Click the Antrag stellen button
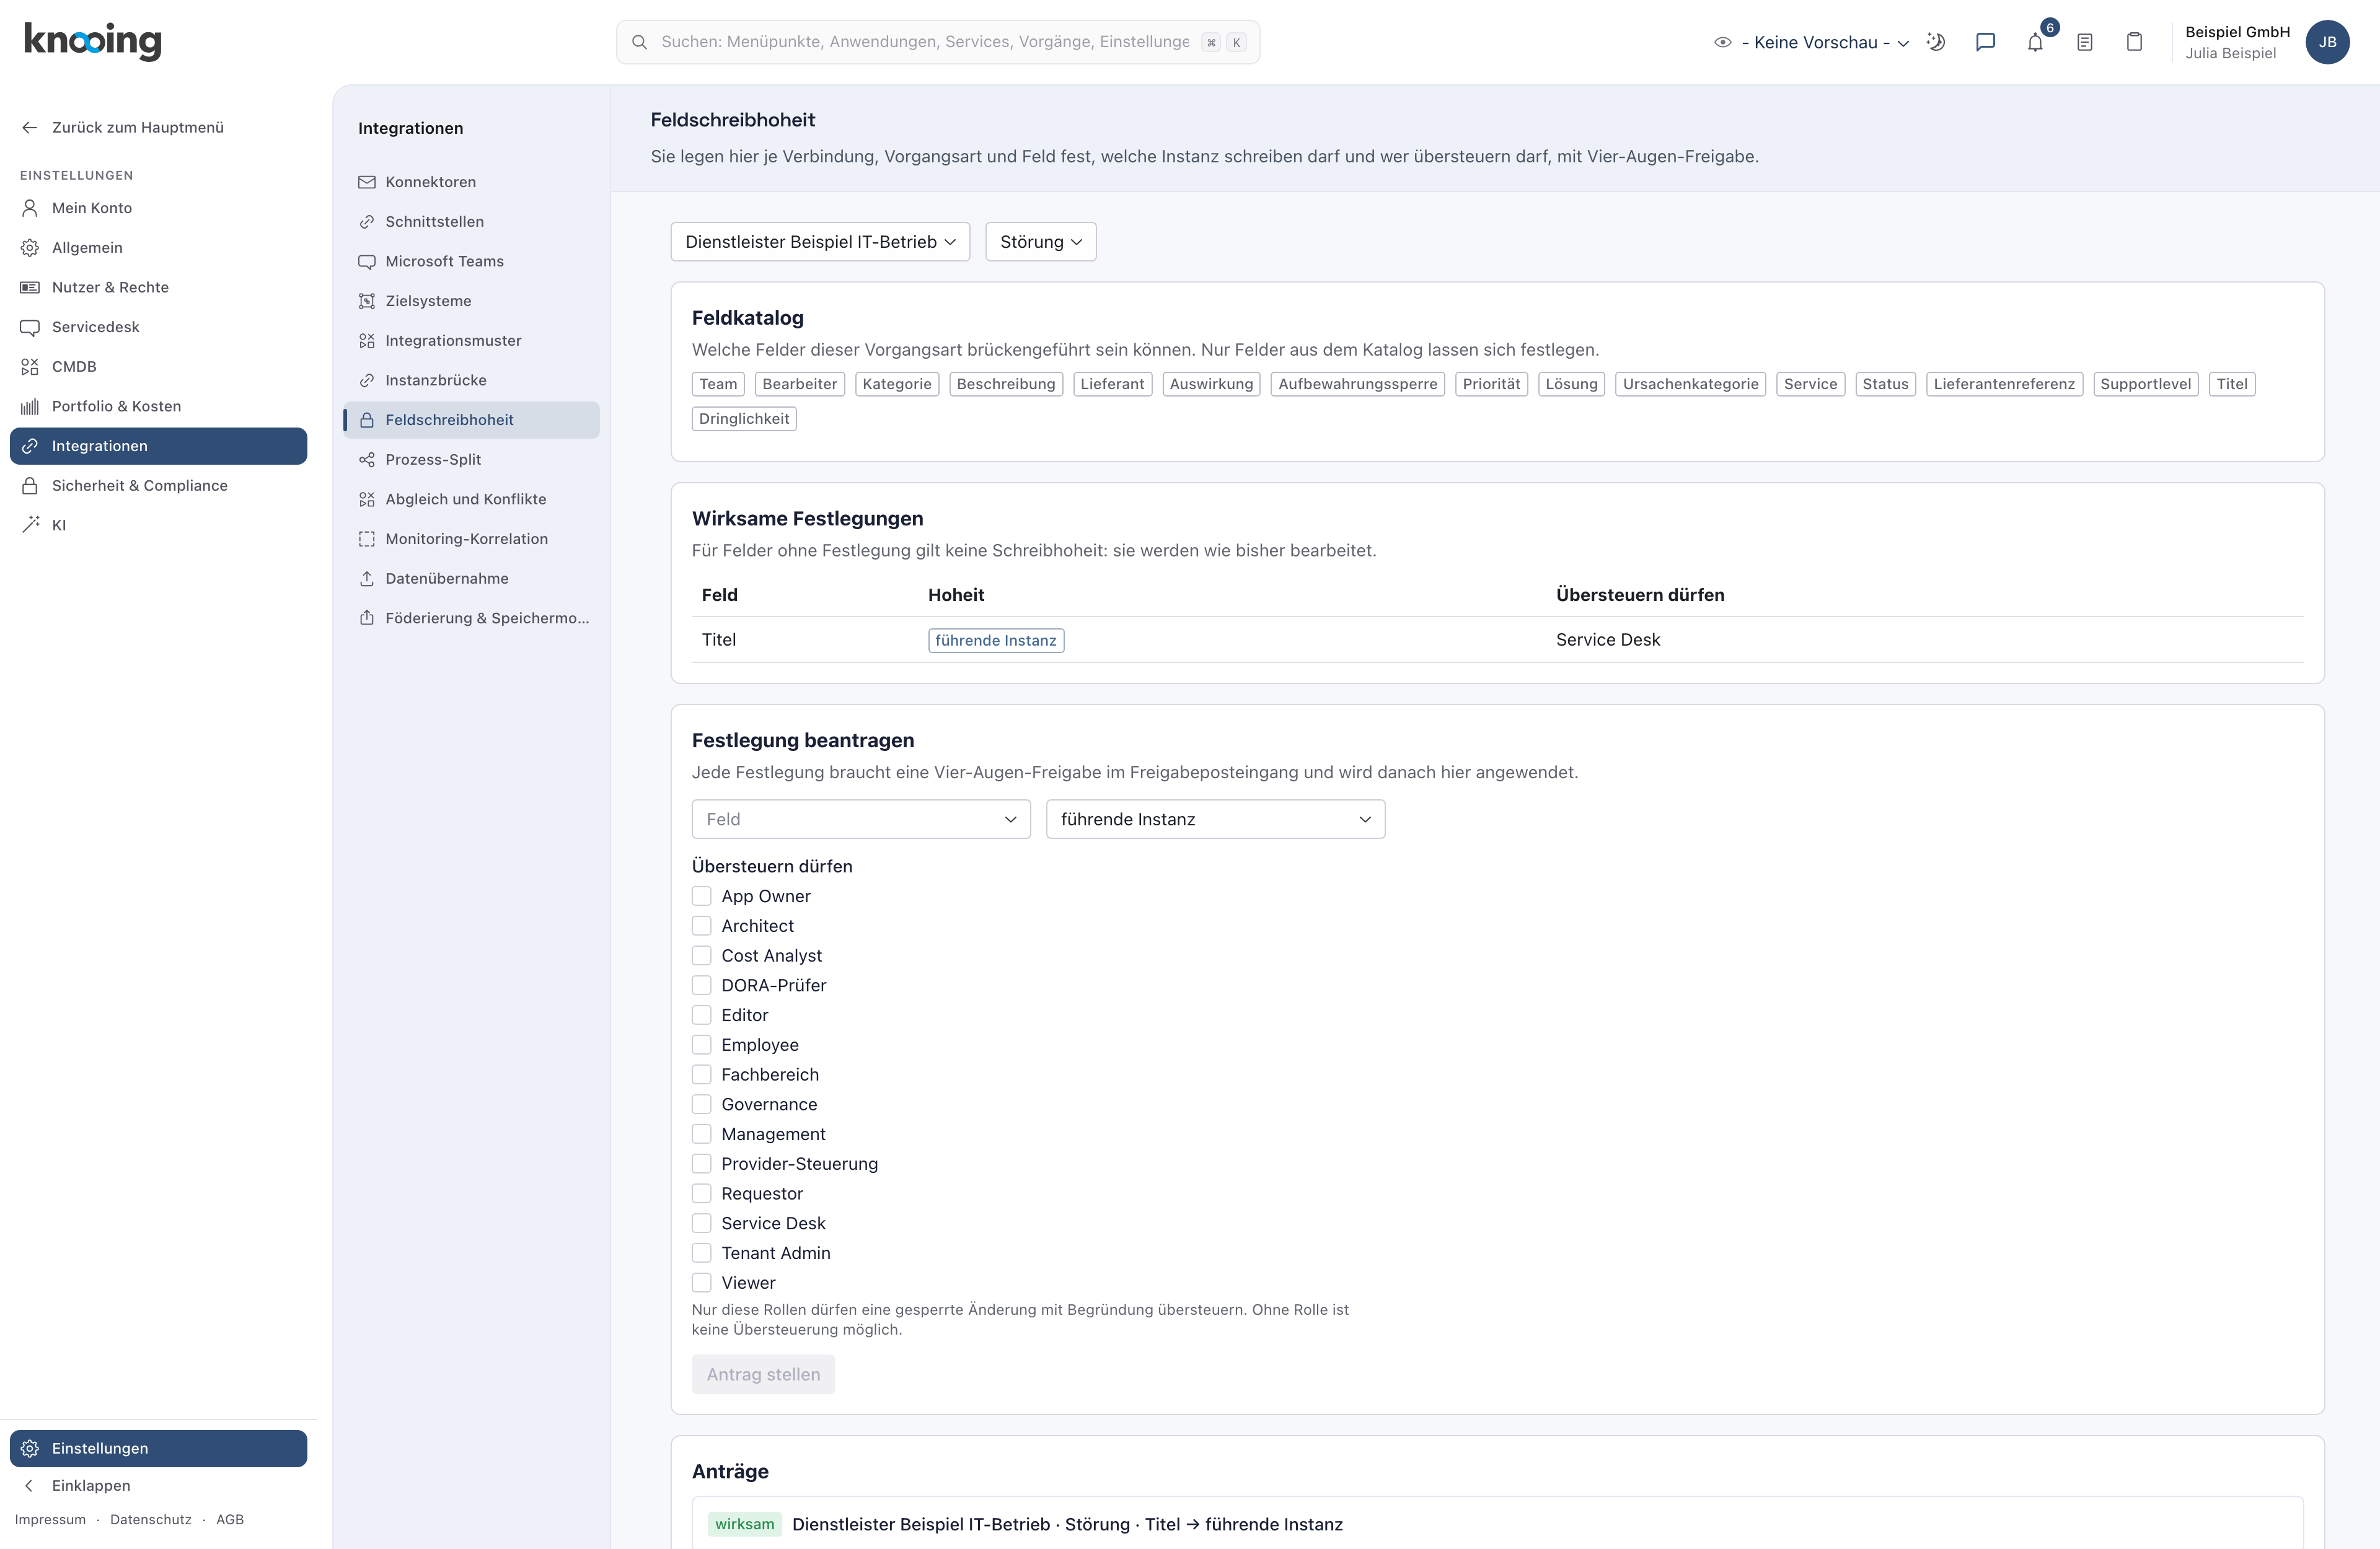 [763, 1375]
